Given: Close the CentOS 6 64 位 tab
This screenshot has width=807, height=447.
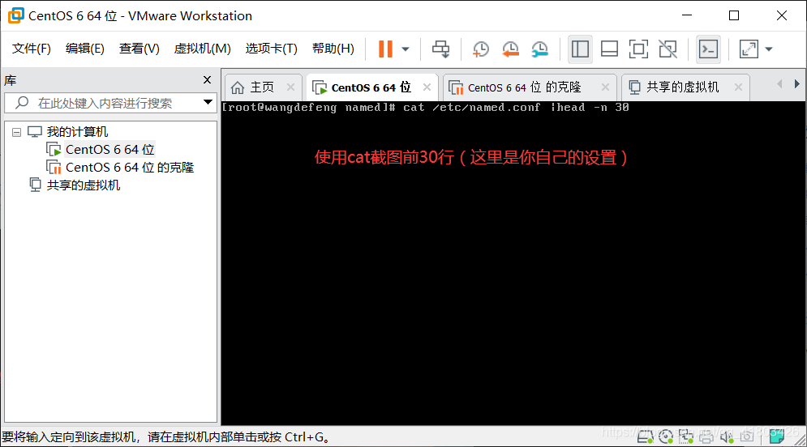Looking at the screenshot, I should pos(427,87).
